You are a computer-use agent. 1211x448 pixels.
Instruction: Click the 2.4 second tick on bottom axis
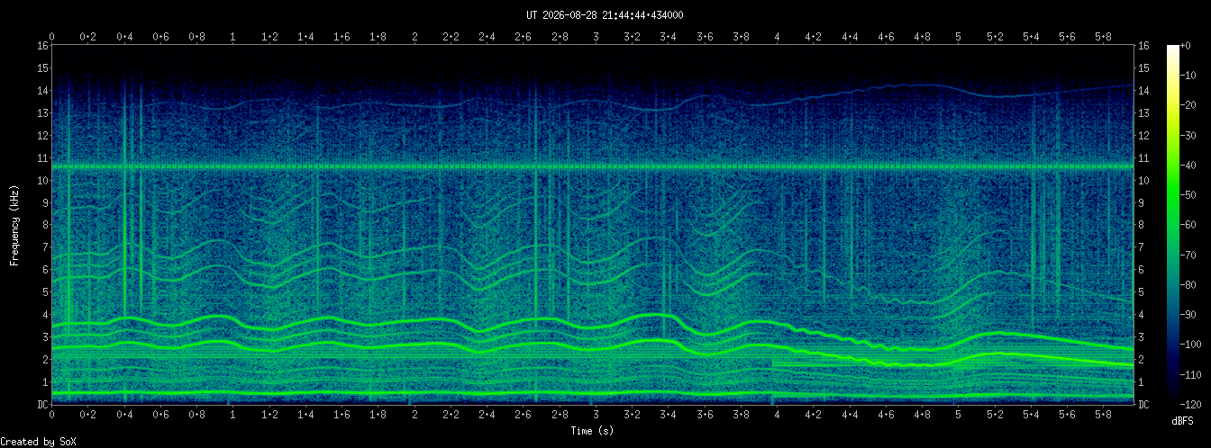point(487,415)
